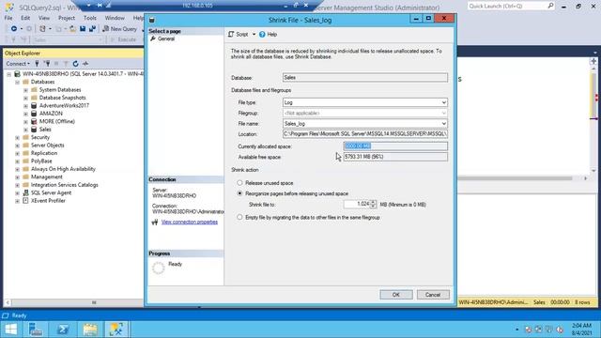Select the Replication folder in Object Explorer

click(44, 153)
